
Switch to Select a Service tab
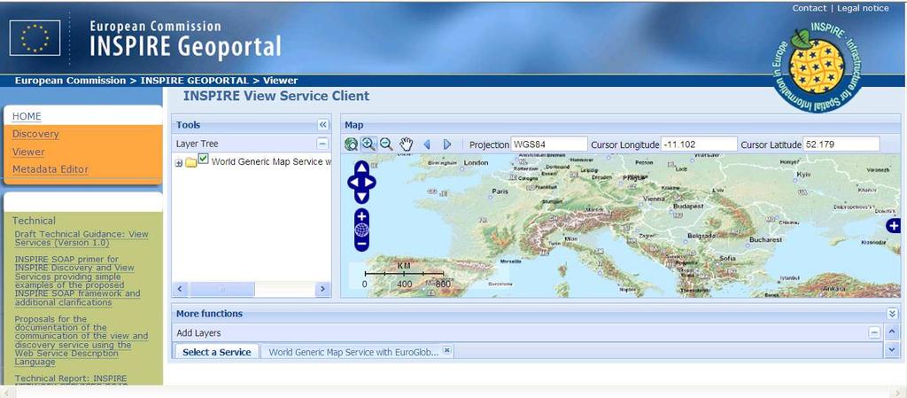(x=217, y=352)
